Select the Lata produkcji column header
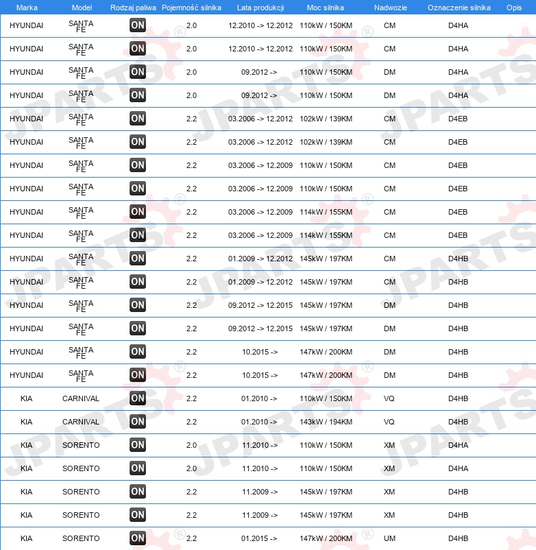This screenshot has width=536, height=550. [260, 8]
